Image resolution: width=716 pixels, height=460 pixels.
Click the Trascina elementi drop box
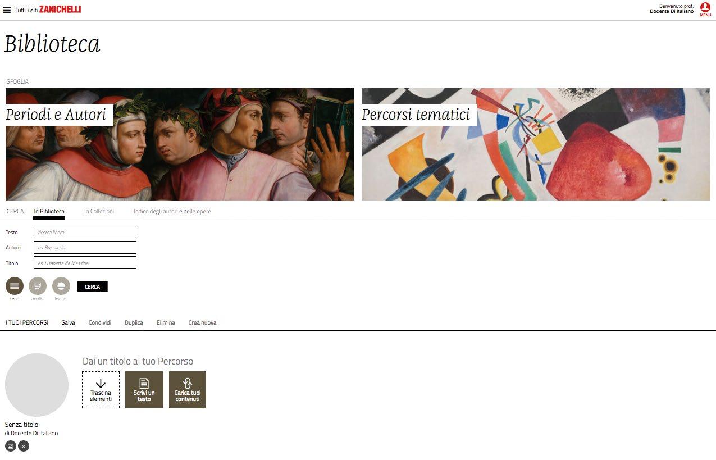[x=101, y=390]
